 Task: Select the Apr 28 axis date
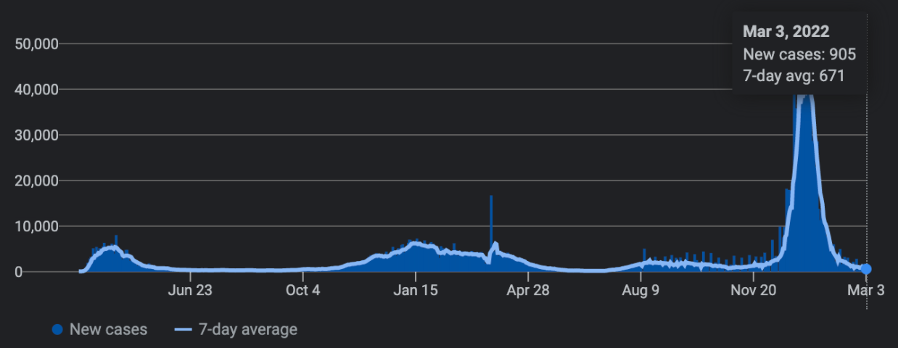point(528,291)
